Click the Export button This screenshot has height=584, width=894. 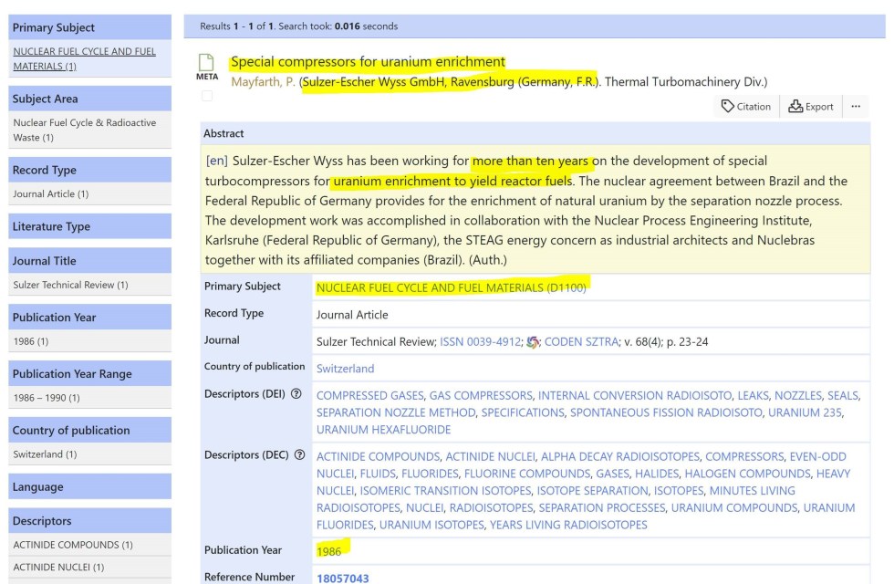coord(811,107)
